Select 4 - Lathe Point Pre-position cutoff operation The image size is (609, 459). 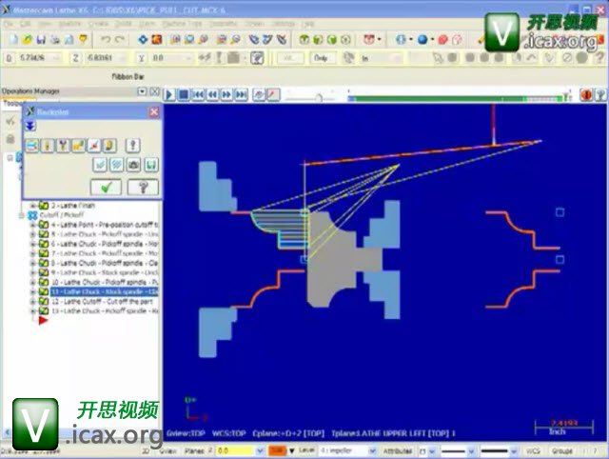105,225
